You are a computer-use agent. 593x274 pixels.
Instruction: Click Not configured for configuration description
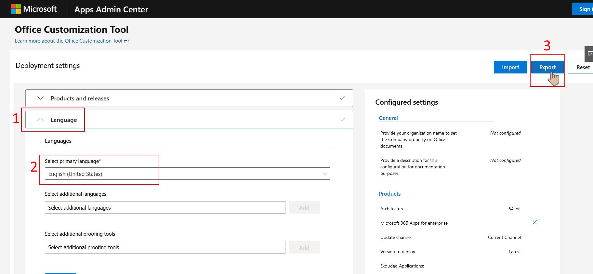point(506,160)
